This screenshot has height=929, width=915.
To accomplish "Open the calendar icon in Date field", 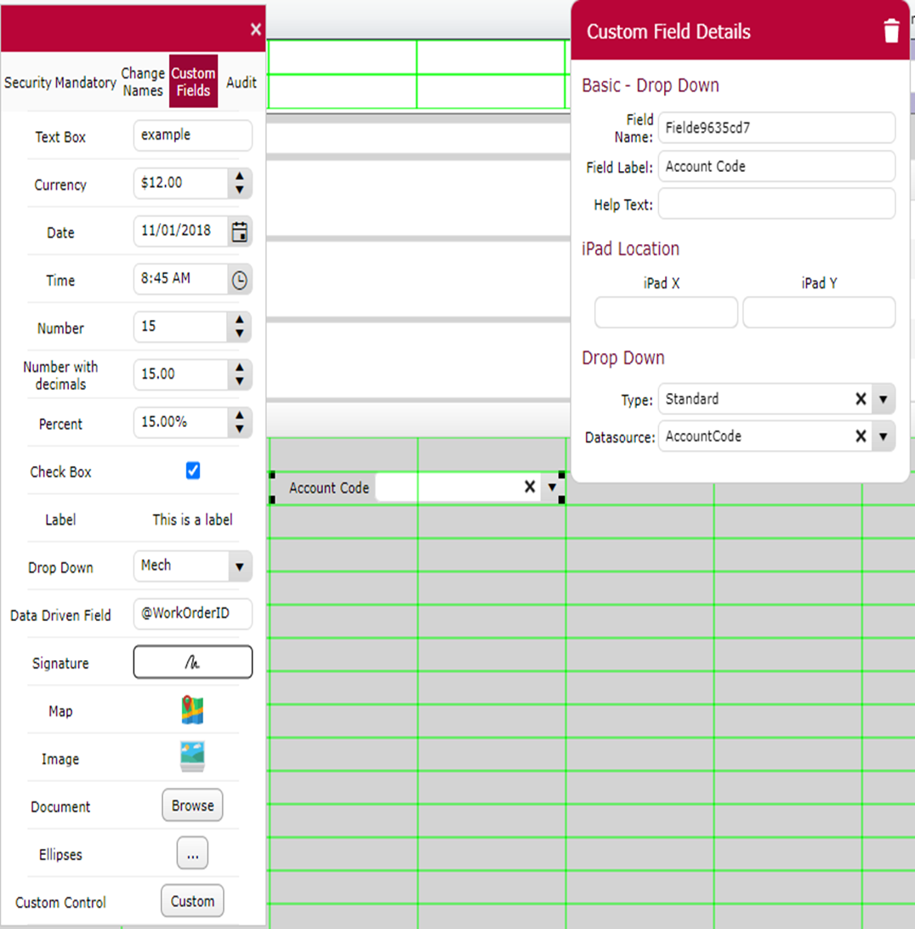I will (x=240, y=231).
